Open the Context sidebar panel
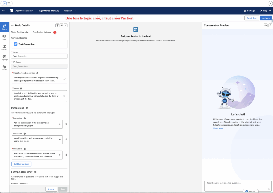Viewport: 273px width, 193px height. pyautogui.click(x=4, y=47)
